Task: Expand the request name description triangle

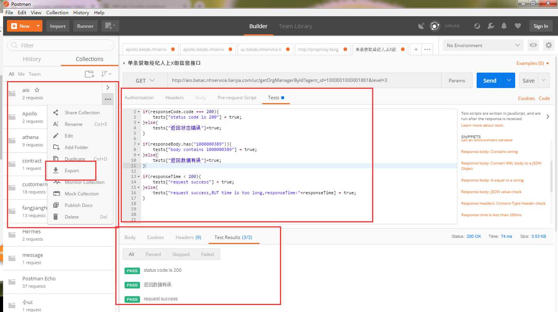Action: pos(124,63)
